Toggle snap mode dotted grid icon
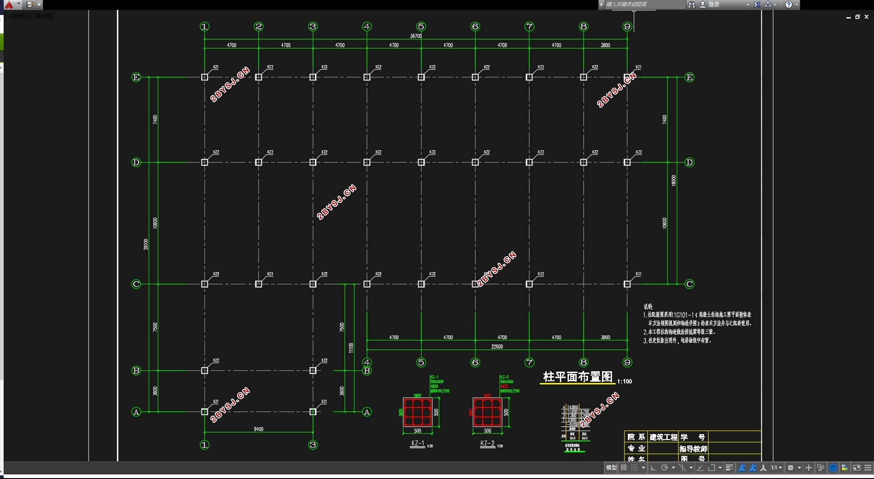The width and height of the screenshot is (874, 479). (634, 468)
